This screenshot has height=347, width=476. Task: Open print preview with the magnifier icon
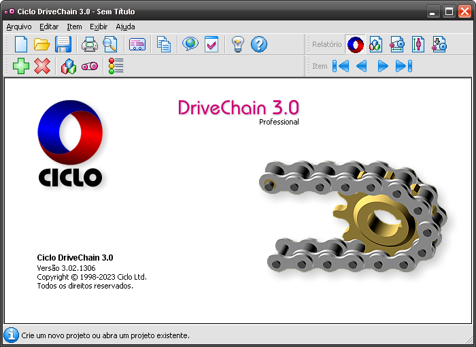point(110,44)
